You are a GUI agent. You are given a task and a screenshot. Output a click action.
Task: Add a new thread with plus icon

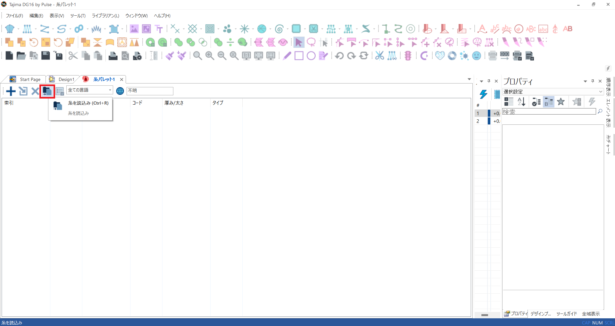point(11,91)
